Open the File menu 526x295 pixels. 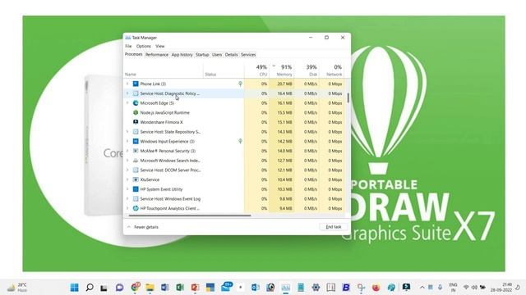[128, 46]
